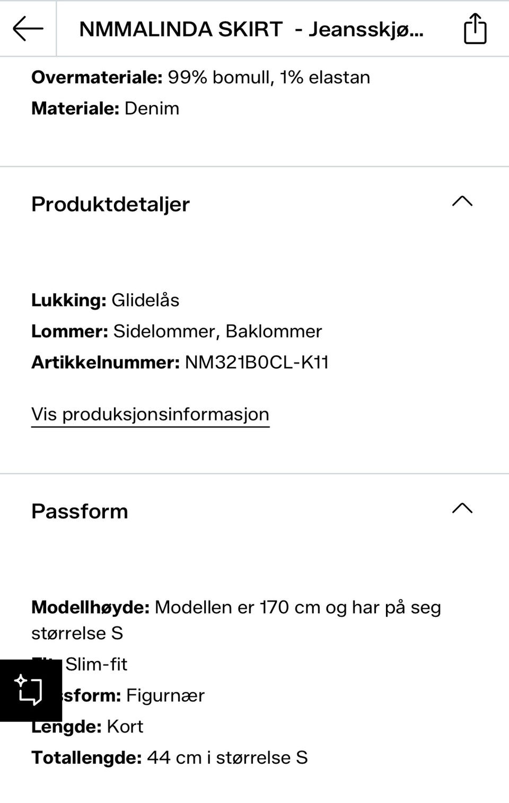Click the Produktdetaljer section heading
Image resolution: width=509 pixels, height=803 pixels.
pos(110,204)
